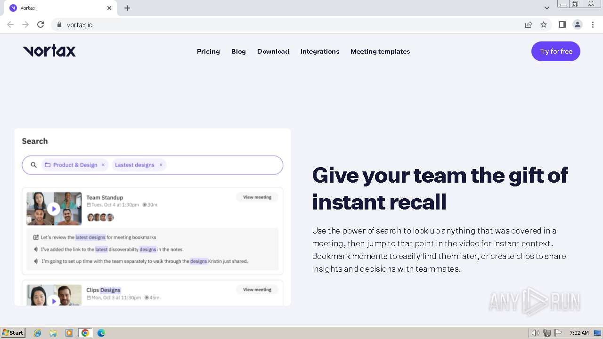Viewport: 603px width, 339px height.
Task: Open the Chrome profile menu
Action: 578,24
